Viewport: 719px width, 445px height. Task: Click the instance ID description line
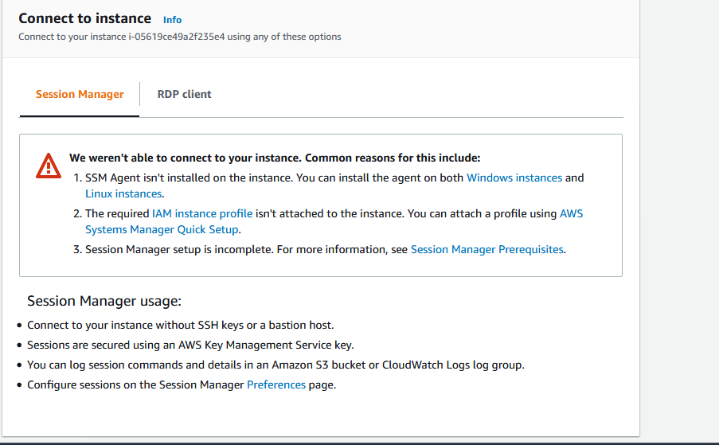(180, 37)
